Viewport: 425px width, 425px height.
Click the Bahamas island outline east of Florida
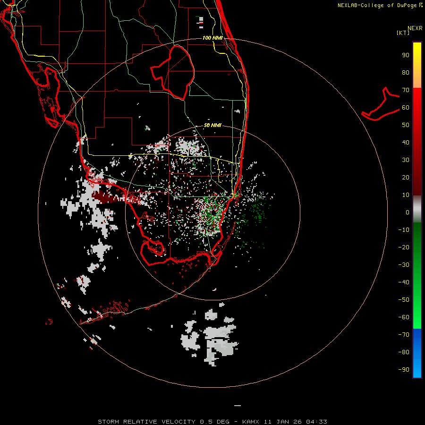(381, 104)
